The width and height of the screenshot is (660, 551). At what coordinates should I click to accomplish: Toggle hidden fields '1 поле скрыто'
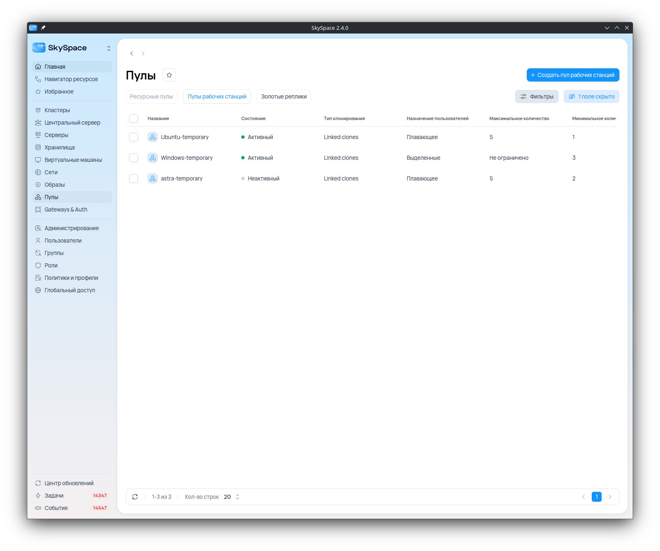pos(591,96)
